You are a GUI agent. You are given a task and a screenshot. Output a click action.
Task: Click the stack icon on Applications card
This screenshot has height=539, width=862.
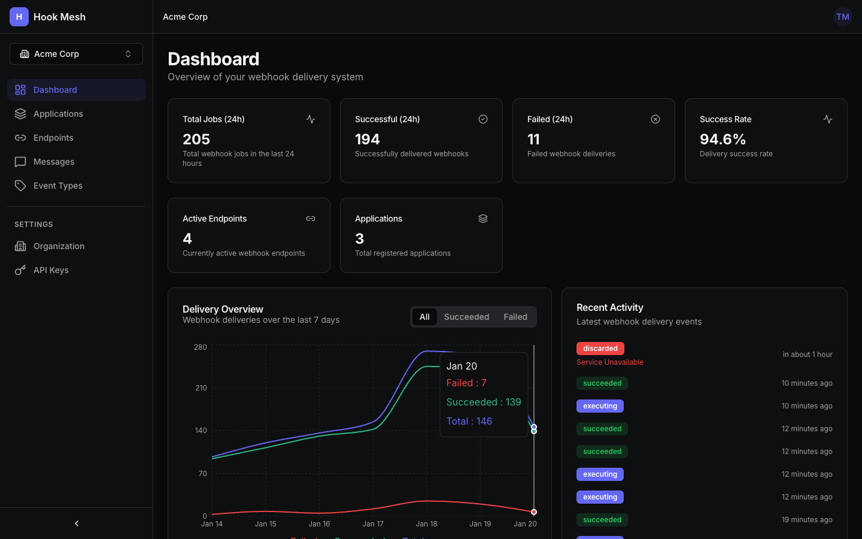(x=483, y=219)
